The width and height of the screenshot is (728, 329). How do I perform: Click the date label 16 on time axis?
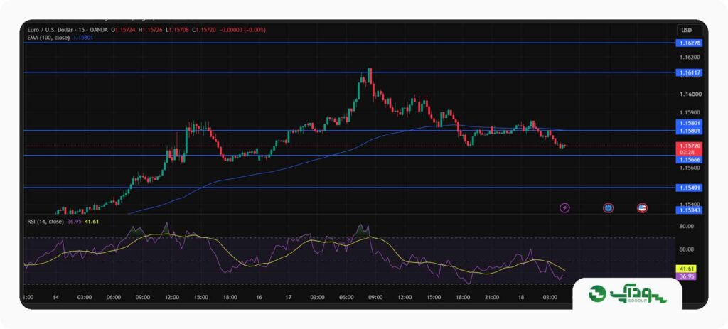259,297
